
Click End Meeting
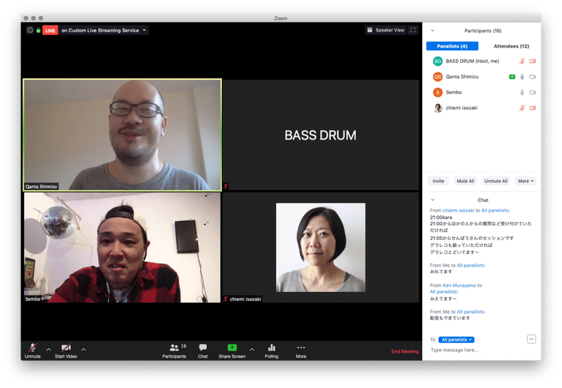tap(405, 352)
